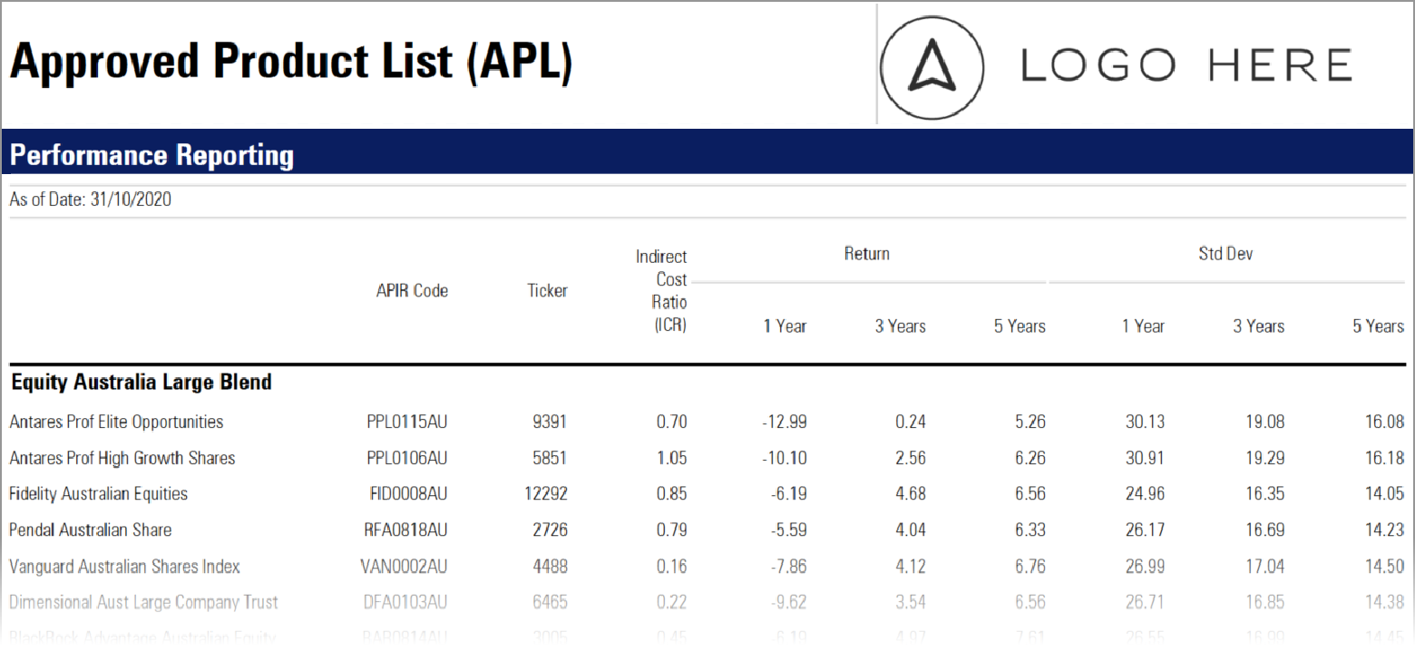Click Dimensional 3 Years return 3.54
The width and height of the screenshot is (1415, 671).
coord(911,602)
